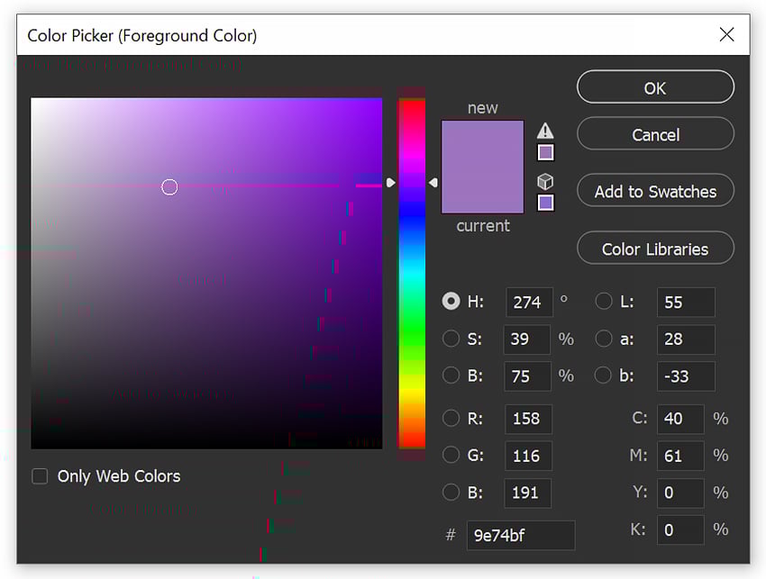Open Color Libraries

pyautogui.click(x=655, y=248)
